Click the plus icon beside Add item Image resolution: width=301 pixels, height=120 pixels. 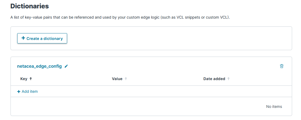[x=19, y=92]
